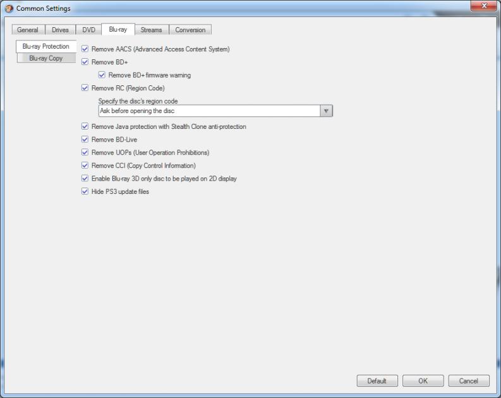501x398 pixels.
Task: Disable Remove UOPs option
Action: click(85, 152)
